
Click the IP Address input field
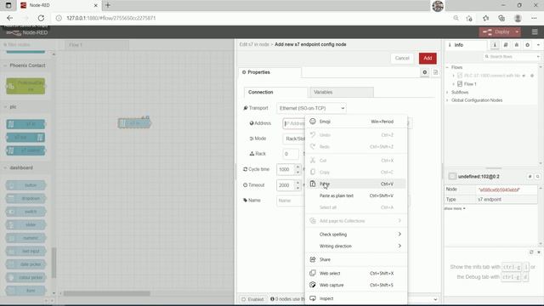pyautogui.click(x=294, y=123)
